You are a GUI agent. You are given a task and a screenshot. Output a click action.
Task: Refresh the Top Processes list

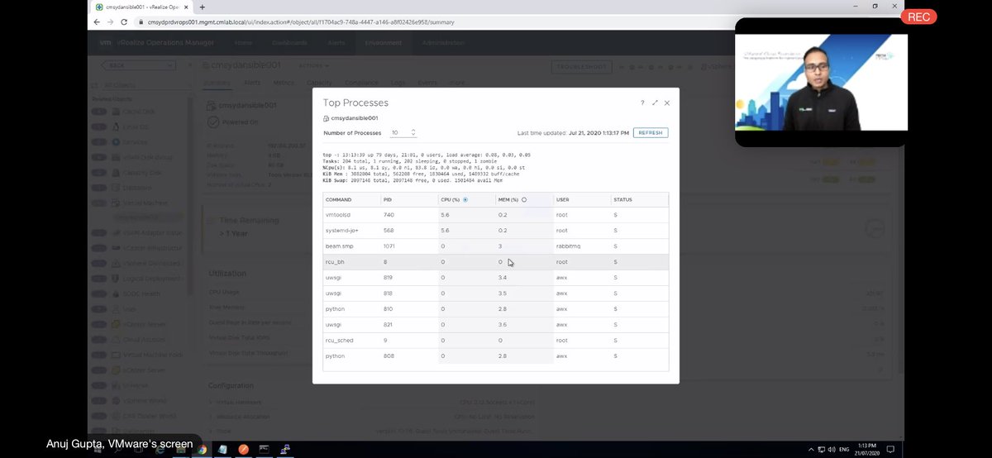tap(651, 132)
